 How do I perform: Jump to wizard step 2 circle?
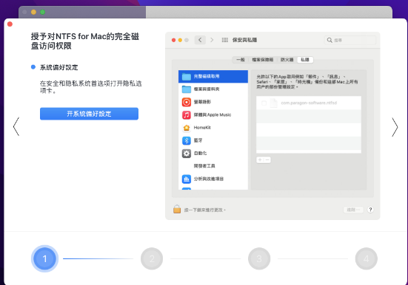coord(152,258)
